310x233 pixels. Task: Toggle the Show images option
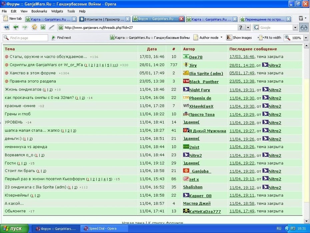pyautogui.click(x=239, y=38)
